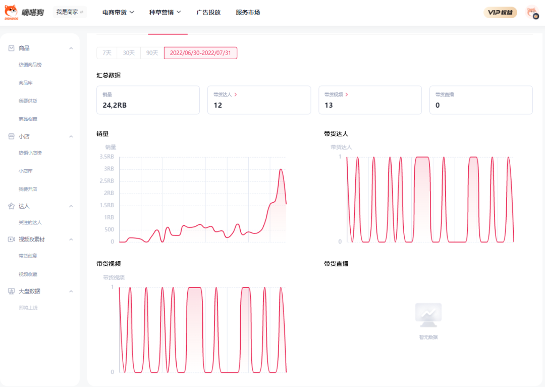545x387 pixels.
Task: Open the 电商带货 dropdown menu
Action: (118, 12)
